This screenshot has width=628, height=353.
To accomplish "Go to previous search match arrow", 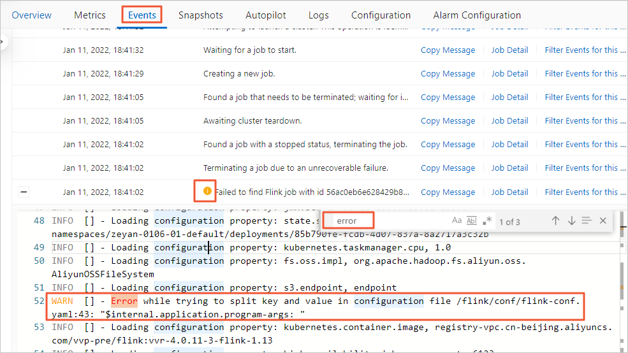I will point(556,221).
